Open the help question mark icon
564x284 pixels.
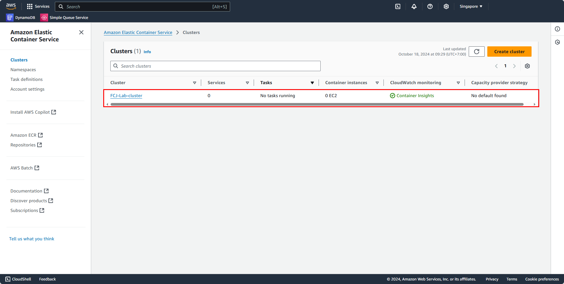(430, 6)
